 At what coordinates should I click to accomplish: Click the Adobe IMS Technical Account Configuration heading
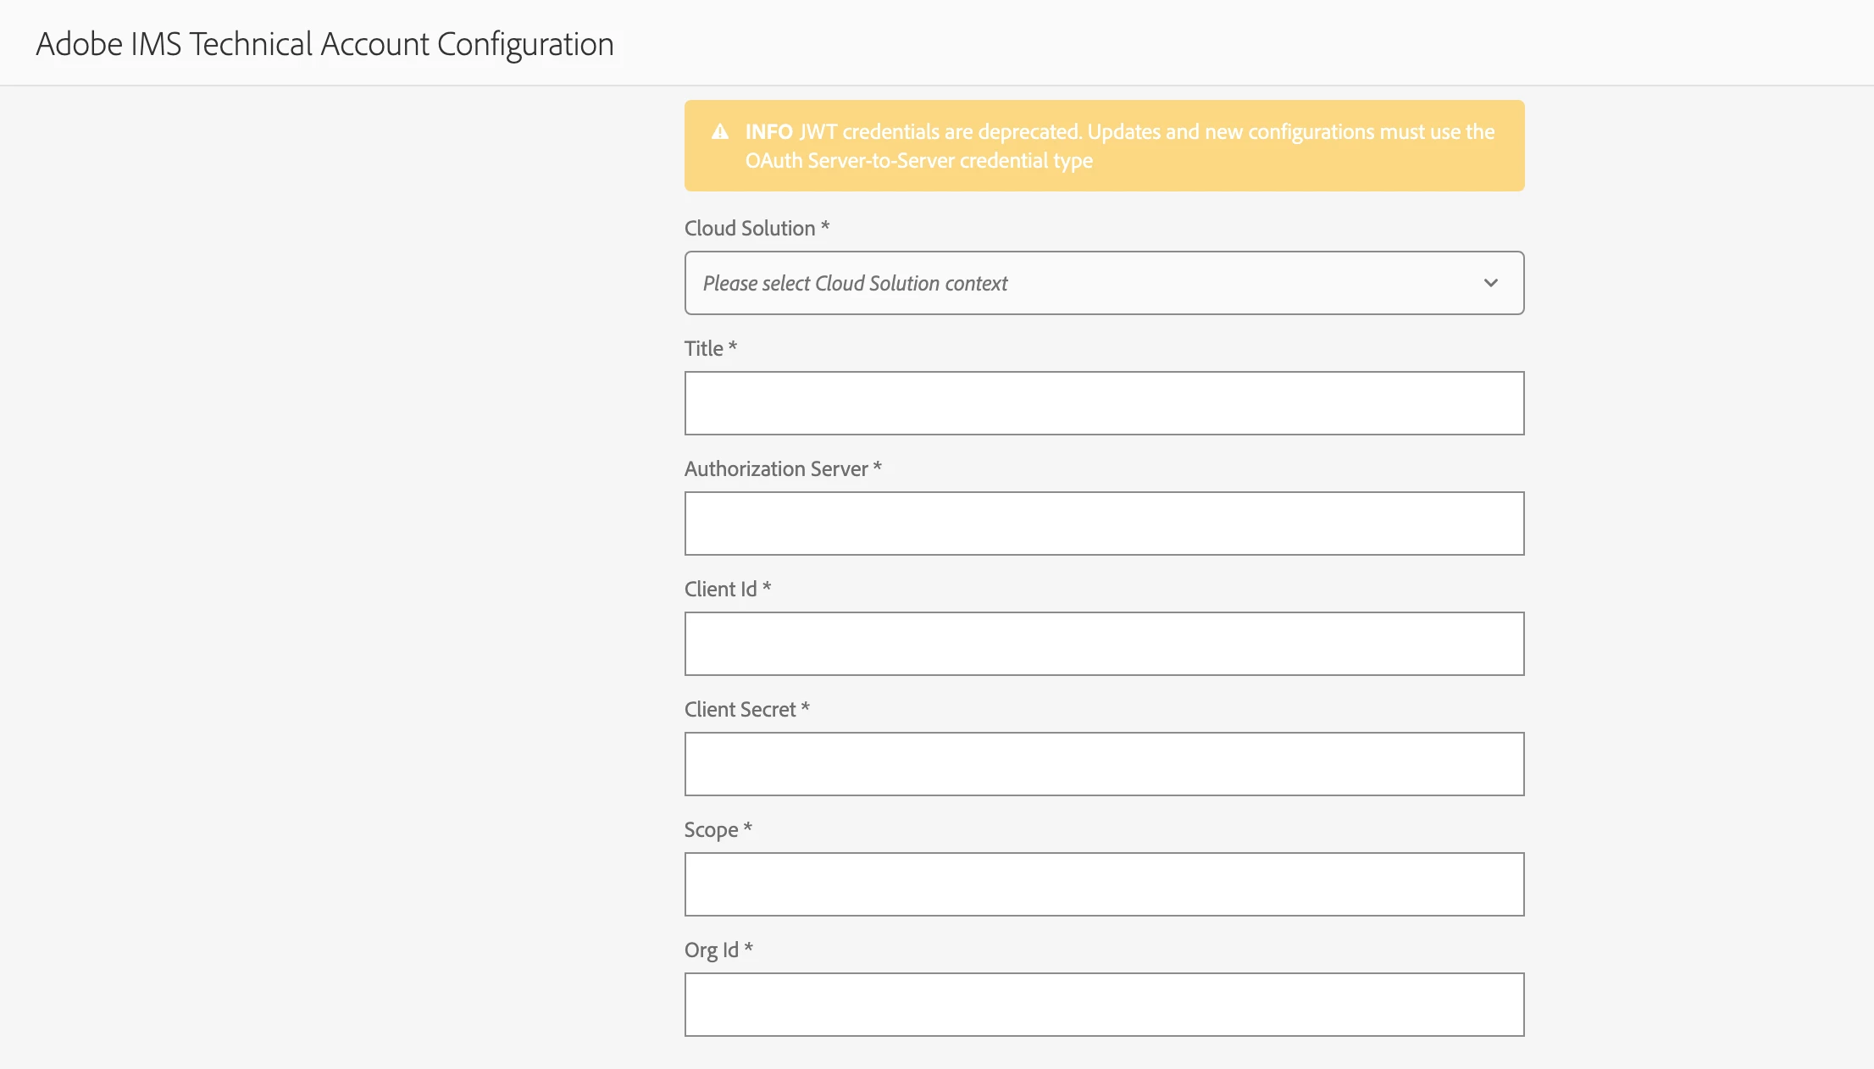(324, 44)
